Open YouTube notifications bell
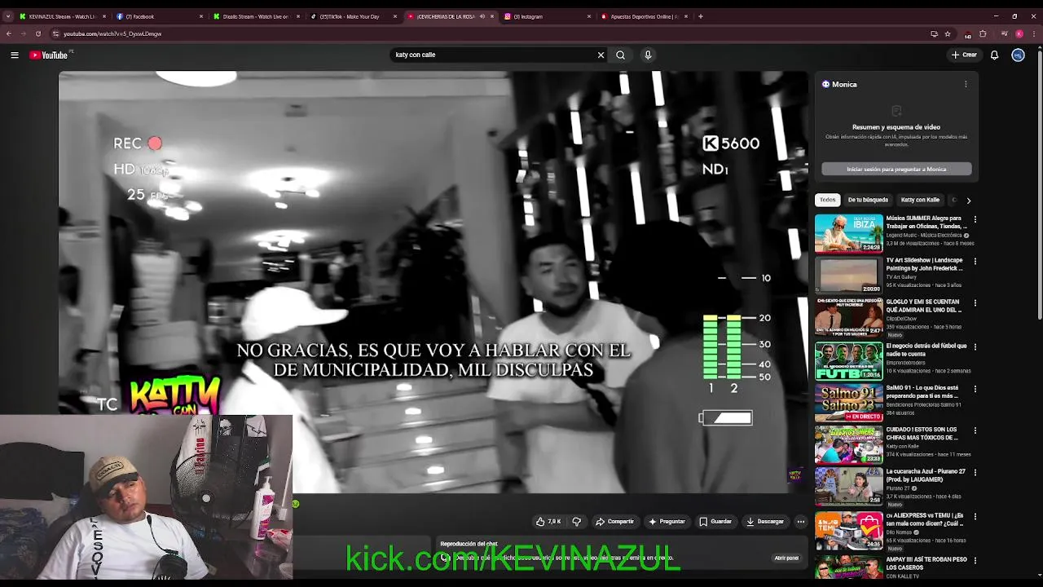 pyautogui.click(x=994, y=55)
